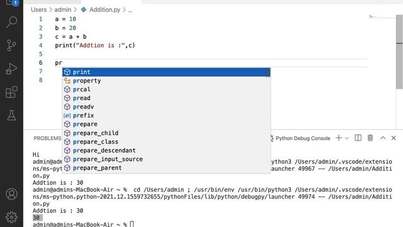
Task: Choose the prepare_parent suggestion
Action: [166, 168]
